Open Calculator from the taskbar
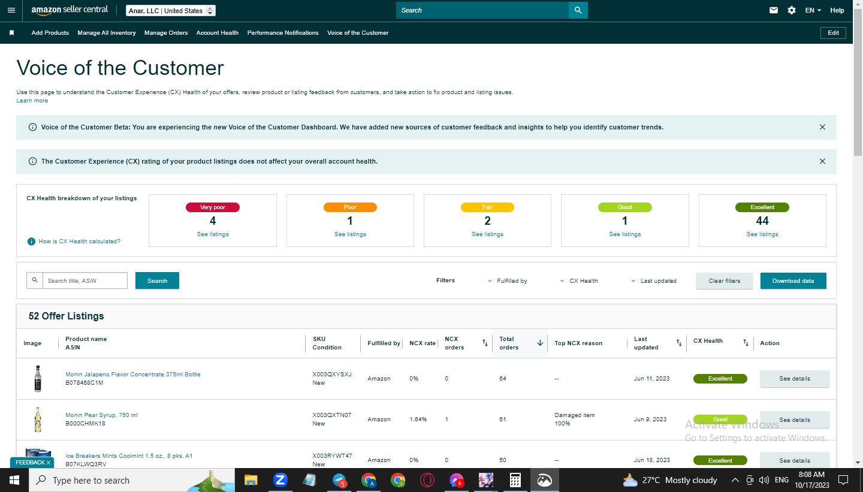 point(515,480)
